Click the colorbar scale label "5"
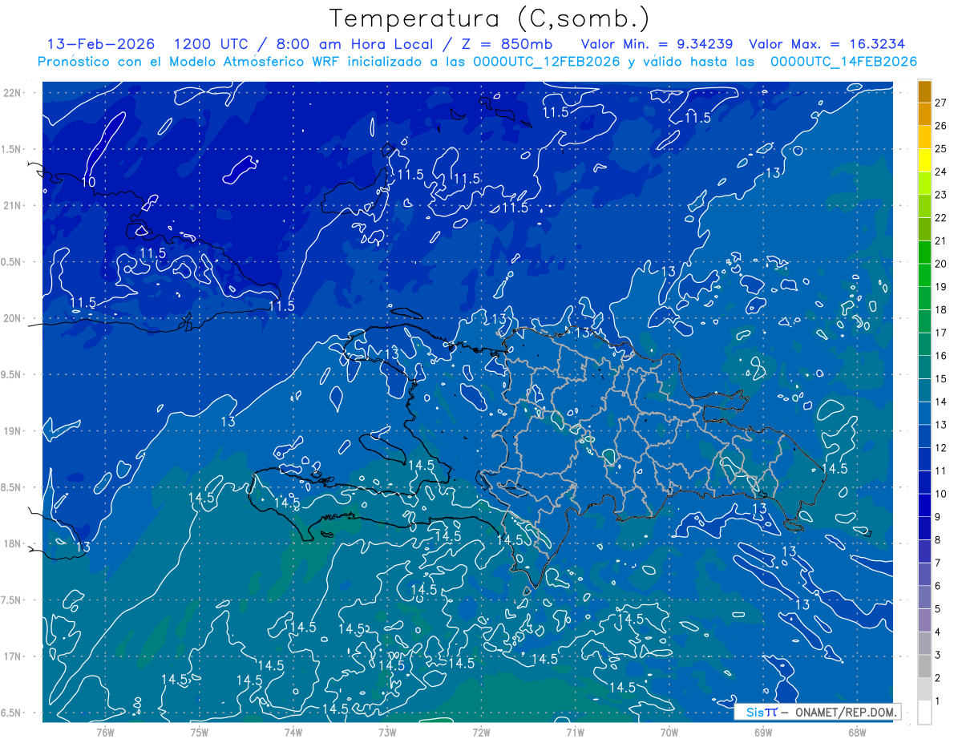The height and width of the screenshot is (743, 962). pyautogui.click(x=938, y=609)
